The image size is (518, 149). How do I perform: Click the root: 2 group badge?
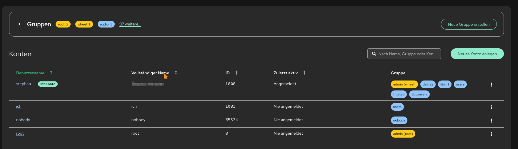click(63, 24)
